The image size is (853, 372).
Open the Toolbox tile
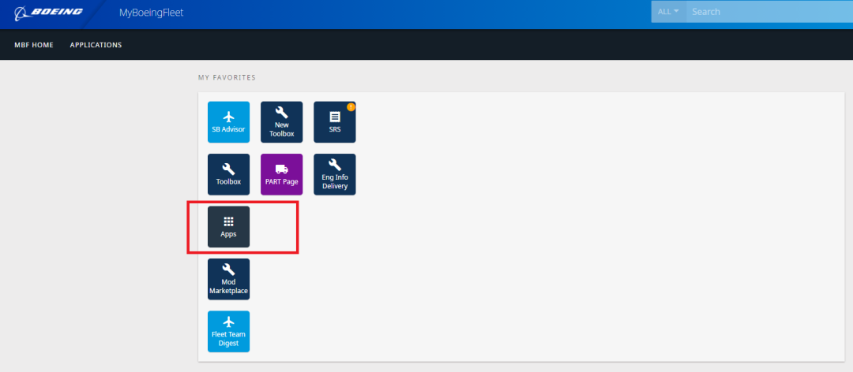228,174
